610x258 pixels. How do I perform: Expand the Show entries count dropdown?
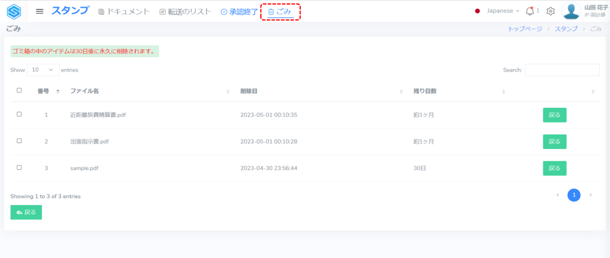(43, 70)
